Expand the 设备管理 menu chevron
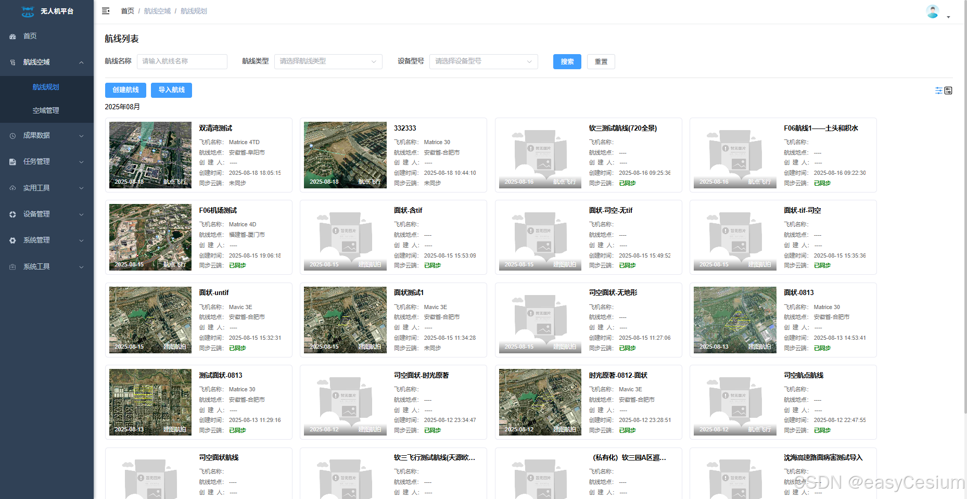Image resolution: width=967 pixels, height=499 pixels. (81, 214)
